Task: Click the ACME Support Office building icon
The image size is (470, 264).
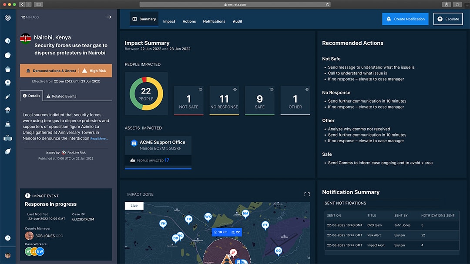Action: coord(134,143)
